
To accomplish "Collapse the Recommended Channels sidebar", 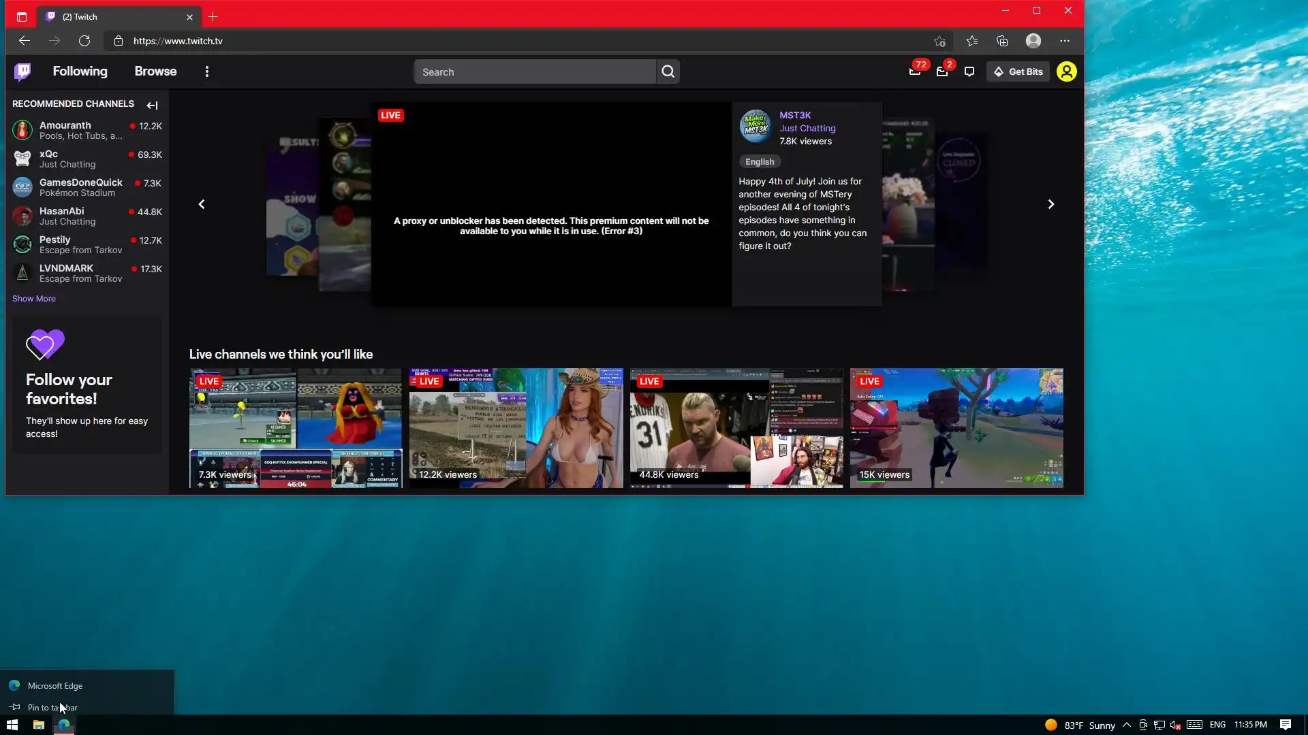I will tap(153, 105).
